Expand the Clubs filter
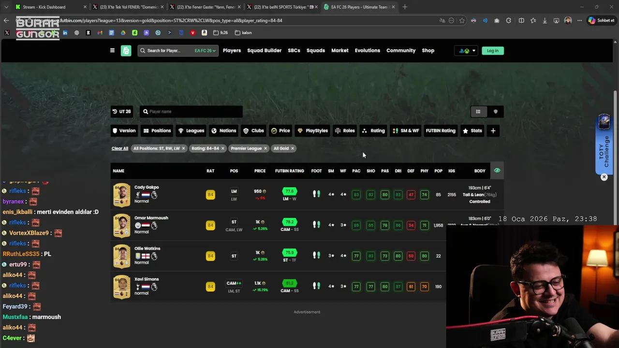The image size is (619, 348). tap(254, 130)
